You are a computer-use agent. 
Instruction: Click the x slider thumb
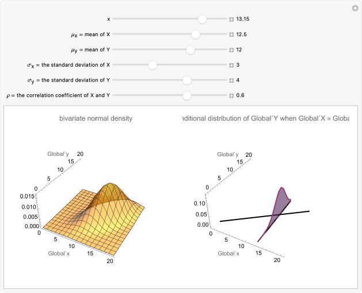coord(202,19)
